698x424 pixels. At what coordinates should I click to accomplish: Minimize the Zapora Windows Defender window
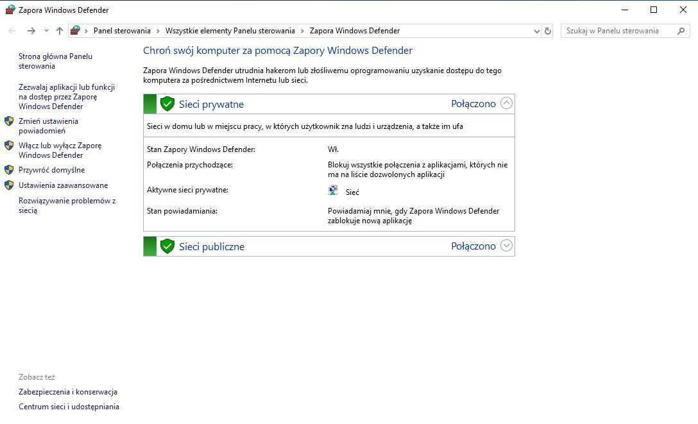click(625, 10)
